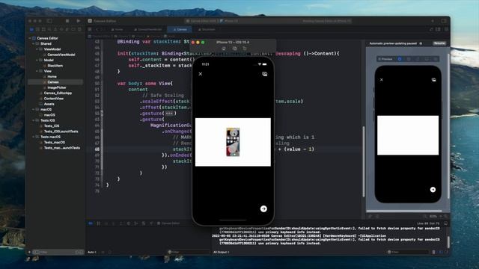The width and height of the screenshot is (479, 269).
Task: Tap the phone image thumbnail on simulator canvas
Action: coord(233,142)
